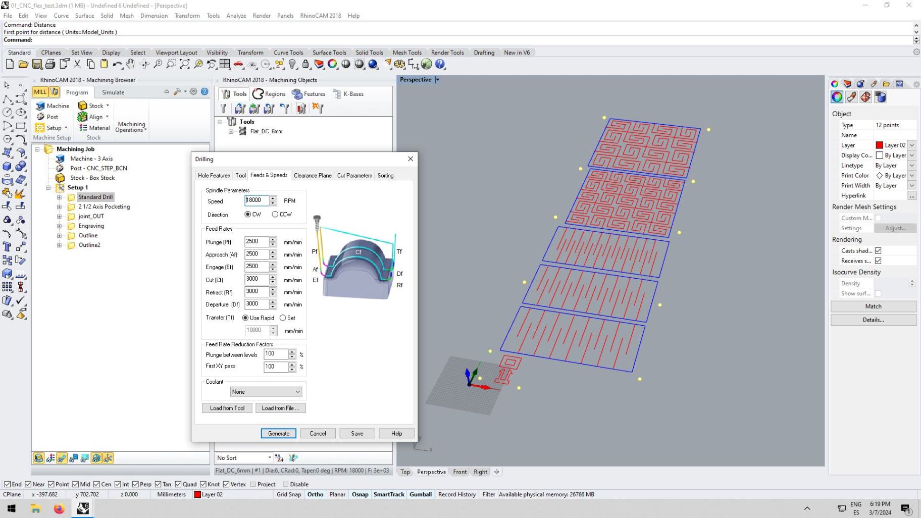Click the light bulb Hide objects icon
The width and height of the screenshot is (921, 518).
[292, 64]
